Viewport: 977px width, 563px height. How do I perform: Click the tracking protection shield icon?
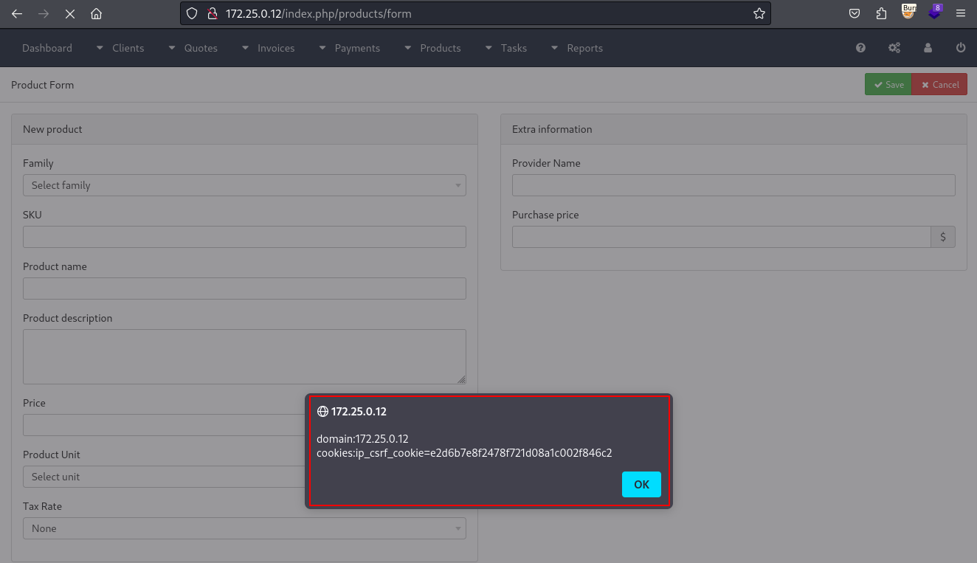[192, 13]
